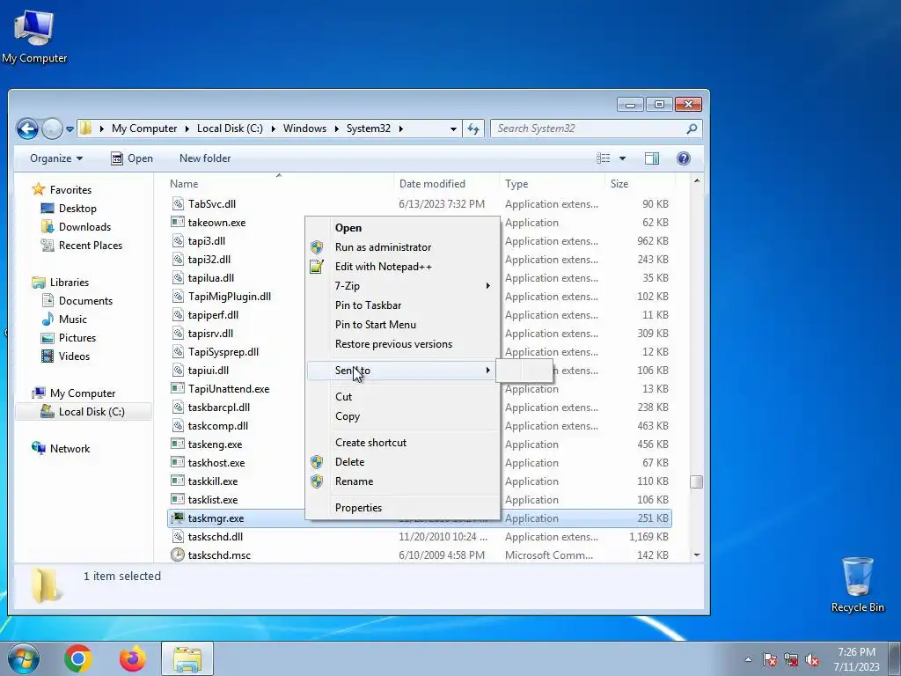
Task: Choose Copy in the context menu
Action: [x=402, y=416]
